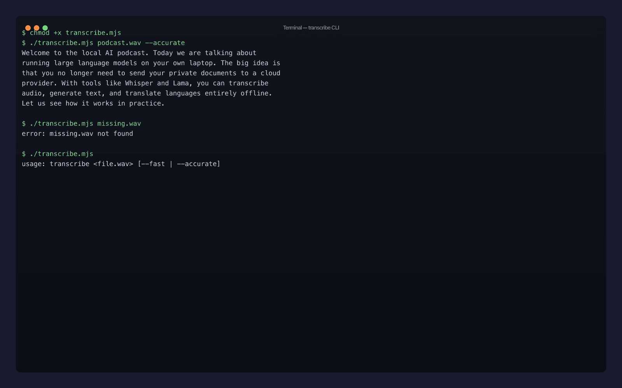Image resolution: width=622 pixels, height=388 pixels.
Task: Click the --accurate flag in the first transcribe command
Action: 165,43
